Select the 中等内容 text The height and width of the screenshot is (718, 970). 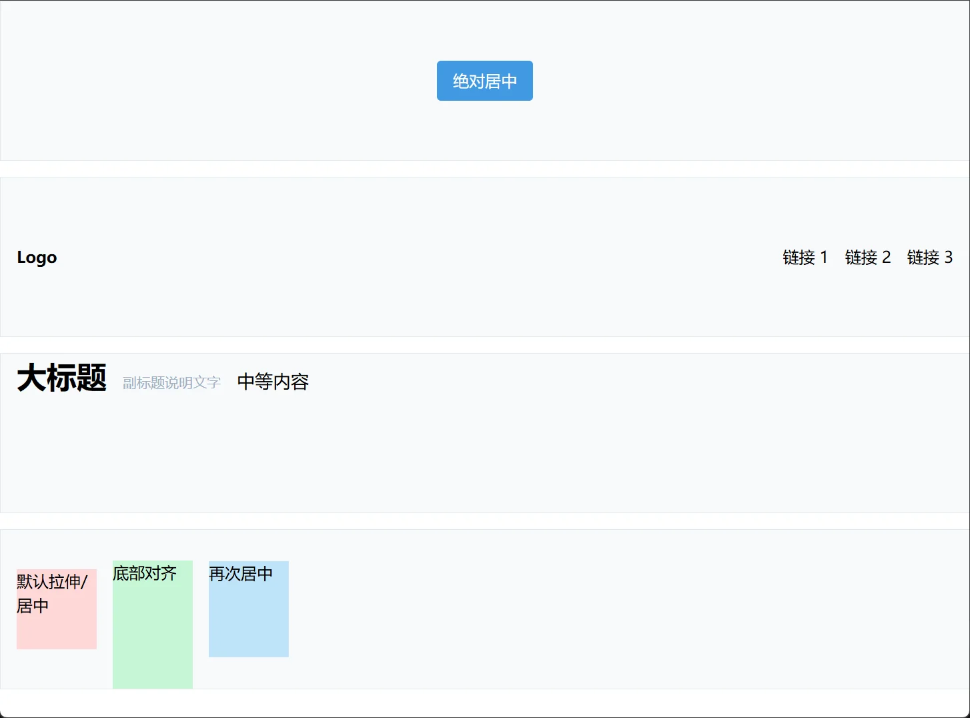point(273,382)
